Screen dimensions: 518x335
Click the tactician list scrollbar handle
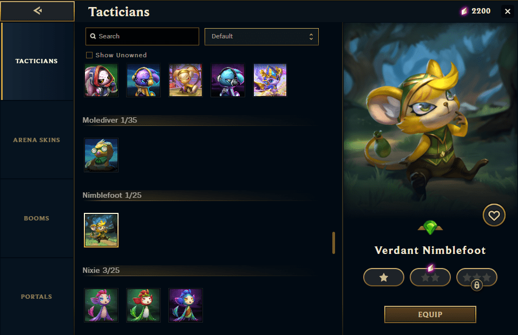(333, 243)
